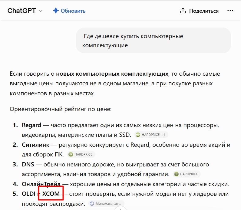Click the bold word XCOM in item 5

51,194
